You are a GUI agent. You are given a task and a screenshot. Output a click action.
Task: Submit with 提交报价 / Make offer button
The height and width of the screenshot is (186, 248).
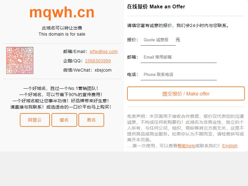(186, 94)
